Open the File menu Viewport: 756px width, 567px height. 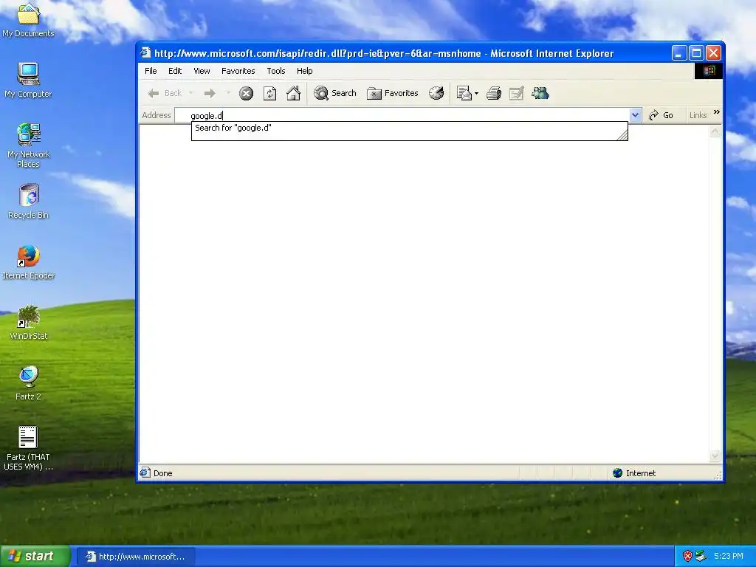(151, 71)
